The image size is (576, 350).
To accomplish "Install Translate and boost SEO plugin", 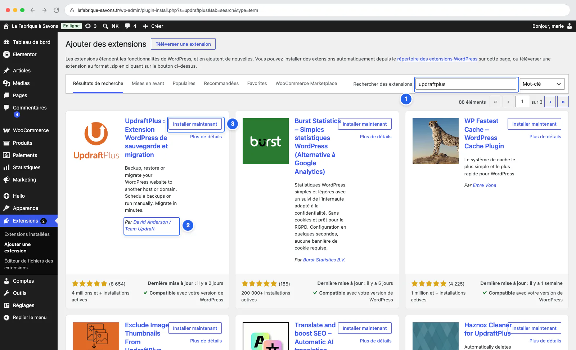I will 365,328.
